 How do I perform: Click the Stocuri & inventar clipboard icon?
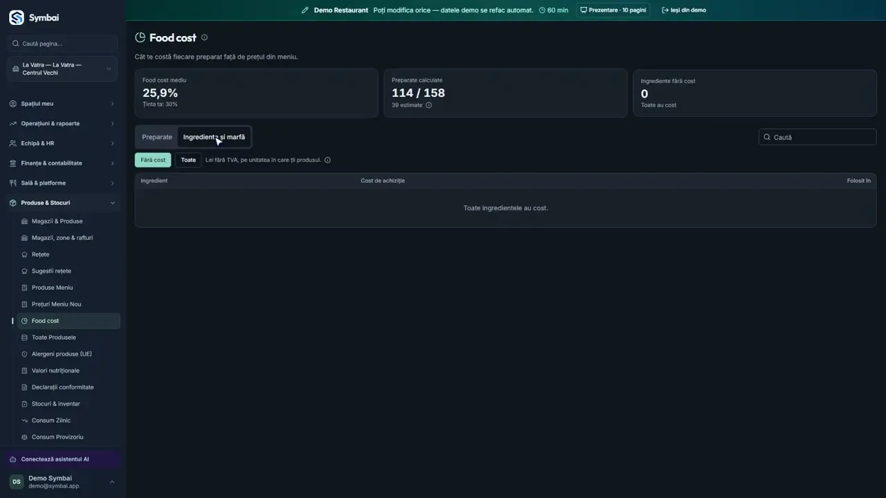25,404
